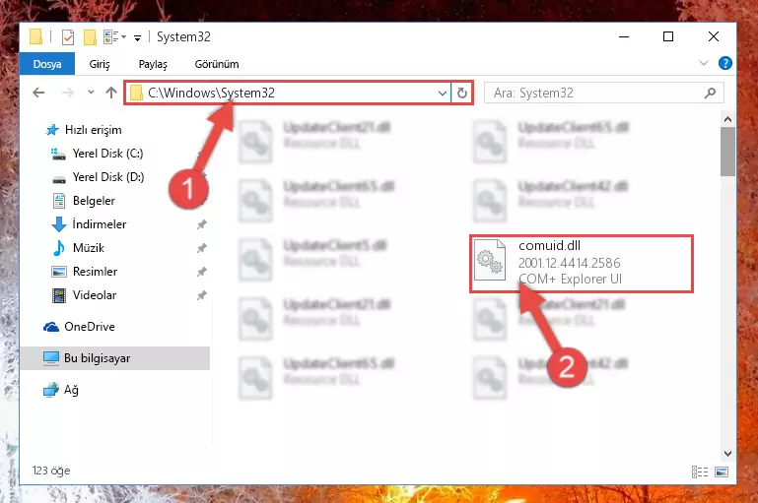The width and height of the screenshot is (758, 503).
Task: Select Yerel Disk (D:) in sidebar
Action: click(x=98, y=177)
